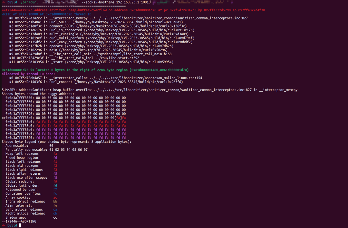Click the 'Poisoned by user: f7' legend entry
This screenshot has width=348, height=228.
point(31,190)
